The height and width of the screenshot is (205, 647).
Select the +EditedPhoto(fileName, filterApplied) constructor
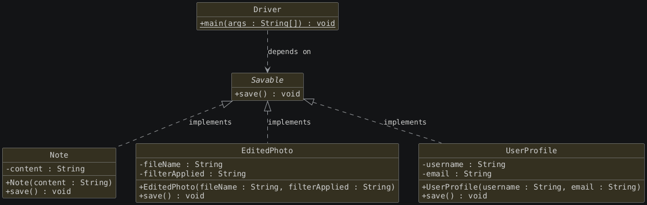click(267, 187)
